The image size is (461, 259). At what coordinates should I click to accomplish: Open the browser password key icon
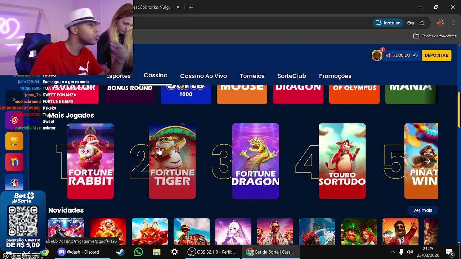coord(411,23)
